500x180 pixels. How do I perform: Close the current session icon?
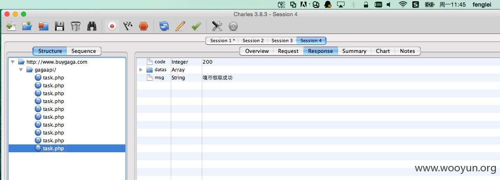(43, 26)
